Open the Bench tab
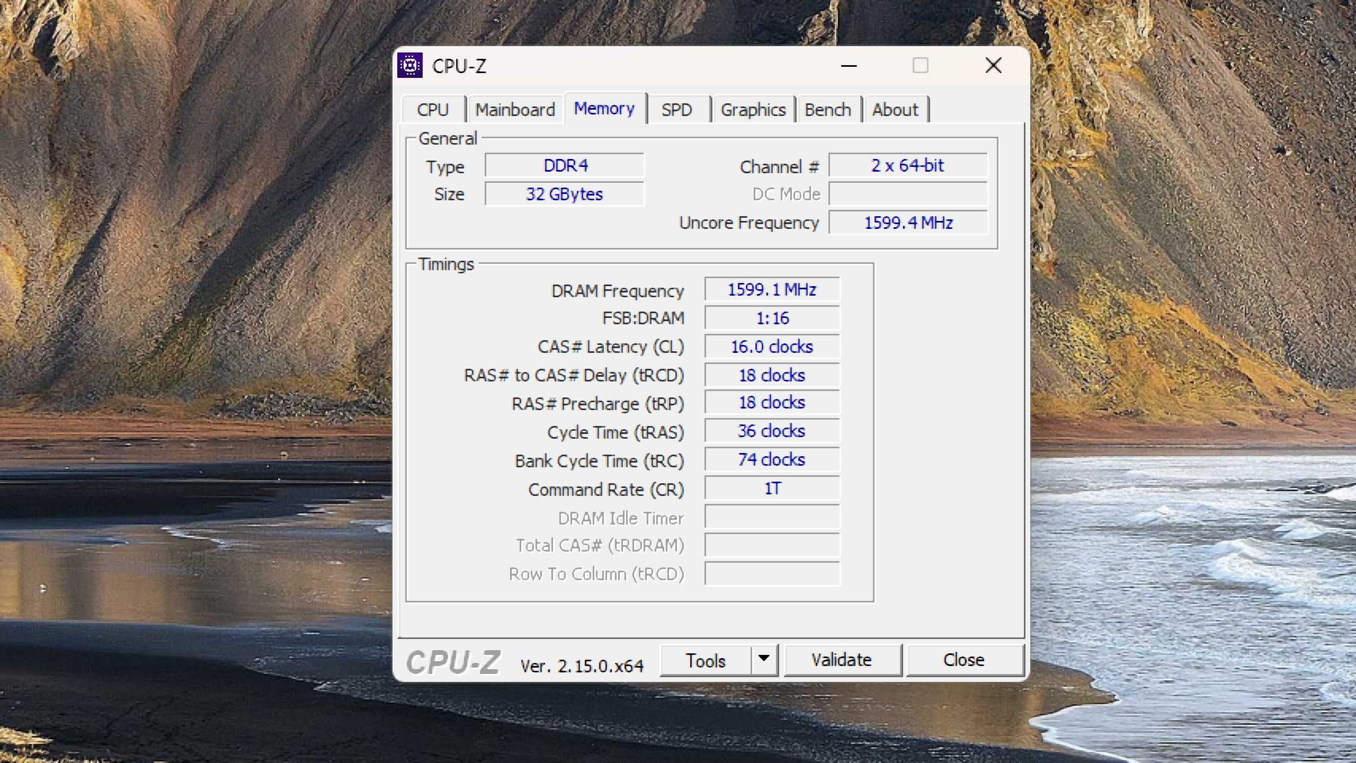Image resolution: width=1356 pixels, height=763 pixels. click(x=828, y=110)
